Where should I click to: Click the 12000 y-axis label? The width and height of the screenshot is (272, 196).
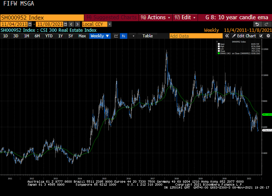tap(266, 49)
